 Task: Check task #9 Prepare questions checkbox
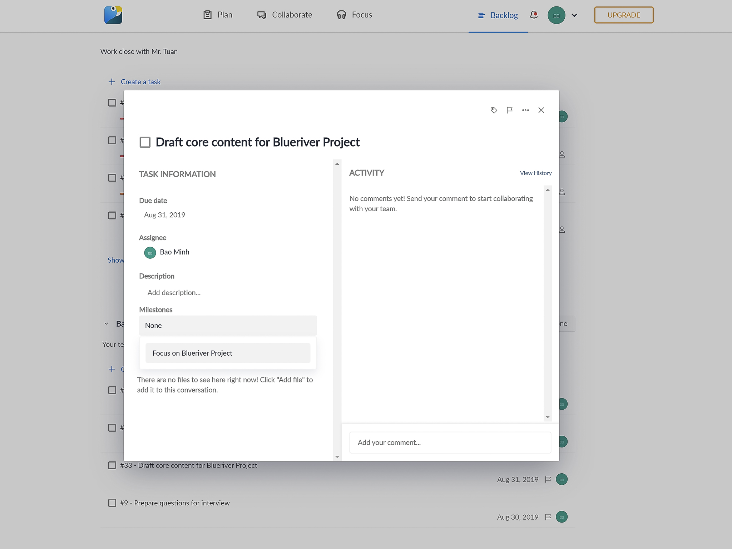click(x=112, y=503)
